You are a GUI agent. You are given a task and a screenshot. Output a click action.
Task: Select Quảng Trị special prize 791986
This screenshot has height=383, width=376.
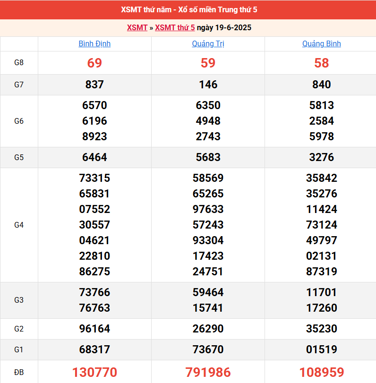point(208,372)
